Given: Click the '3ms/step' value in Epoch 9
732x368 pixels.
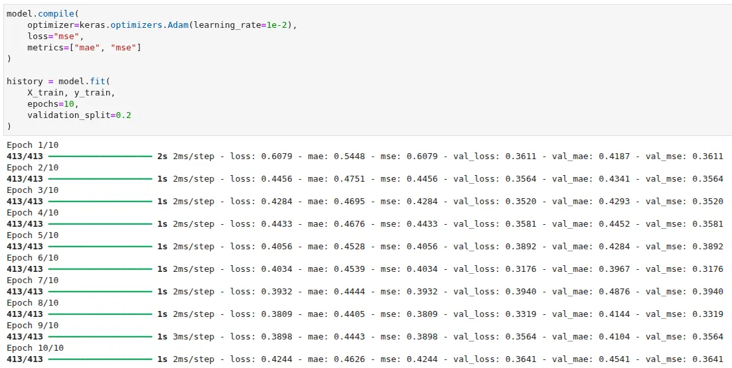Looking at the screenshot, I should tap(193, 337).
